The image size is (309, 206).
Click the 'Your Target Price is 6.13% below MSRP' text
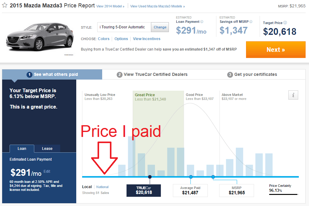click(33, 93)
